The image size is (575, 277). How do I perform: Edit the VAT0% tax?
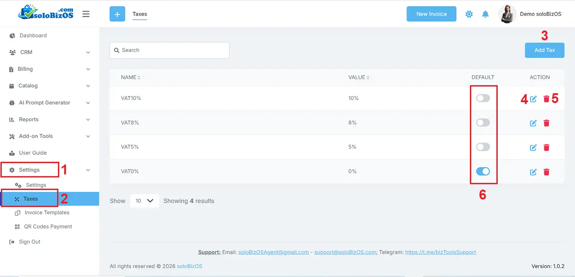pos(533,172)
